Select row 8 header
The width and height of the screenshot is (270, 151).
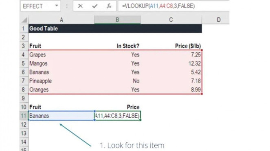[24, 90]
